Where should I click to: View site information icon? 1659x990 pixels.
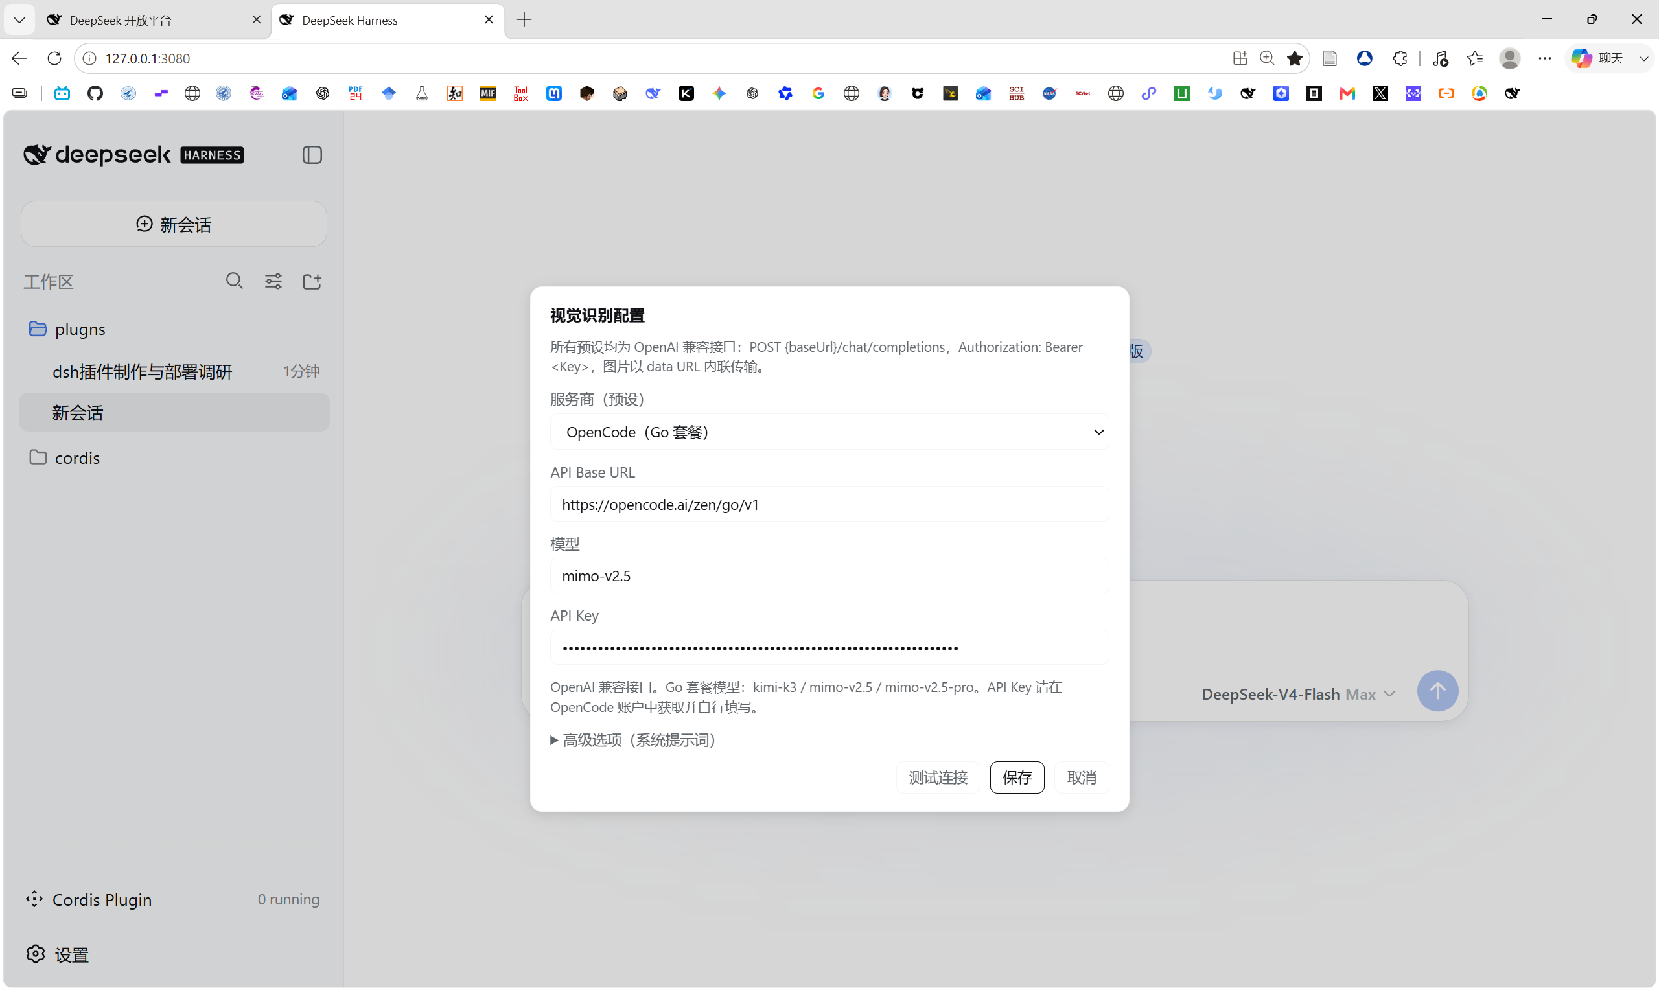(89, 59)
